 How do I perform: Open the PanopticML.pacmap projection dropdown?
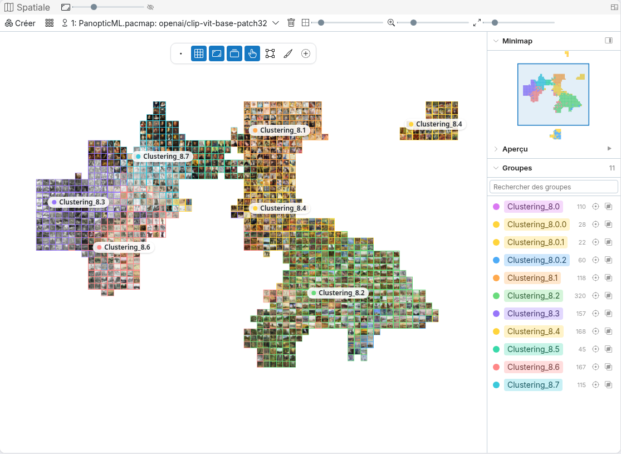pos(170,23)
